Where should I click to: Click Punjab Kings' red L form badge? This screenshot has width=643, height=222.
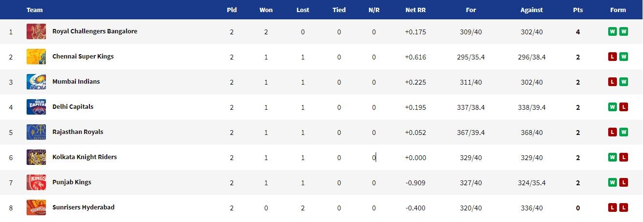pos(624,183)
